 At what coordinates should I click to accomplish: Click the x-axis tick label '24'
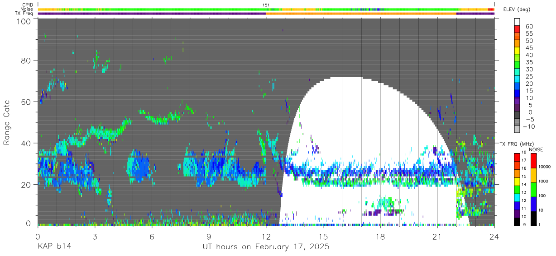(x=494, y=237)
